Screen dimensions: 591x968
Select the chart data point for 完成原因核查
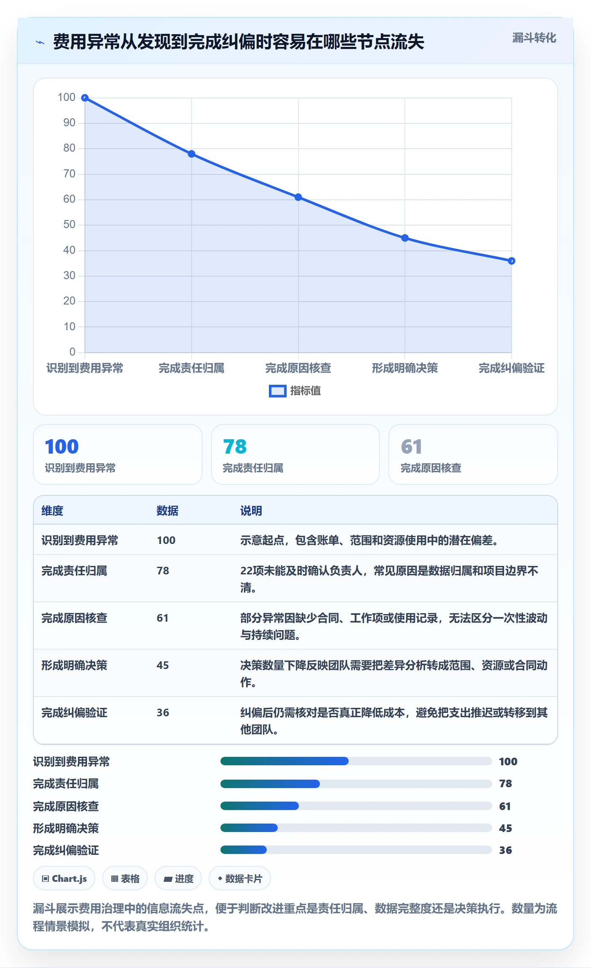click(298, 197)
